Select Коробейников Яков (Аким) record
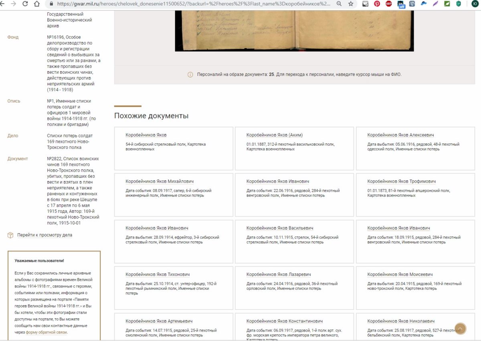 coord(275,135)
